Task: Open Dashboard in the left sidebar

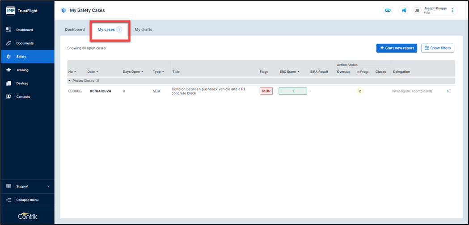Action: click(24, 30)
